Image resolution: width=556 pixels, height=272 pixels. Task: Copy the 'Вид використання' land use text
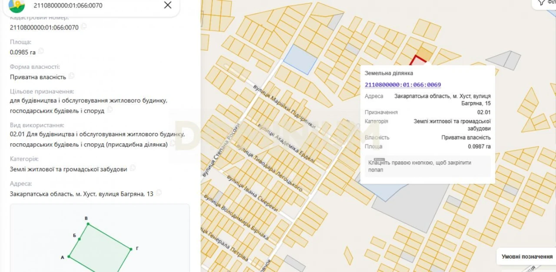[172, 144]
